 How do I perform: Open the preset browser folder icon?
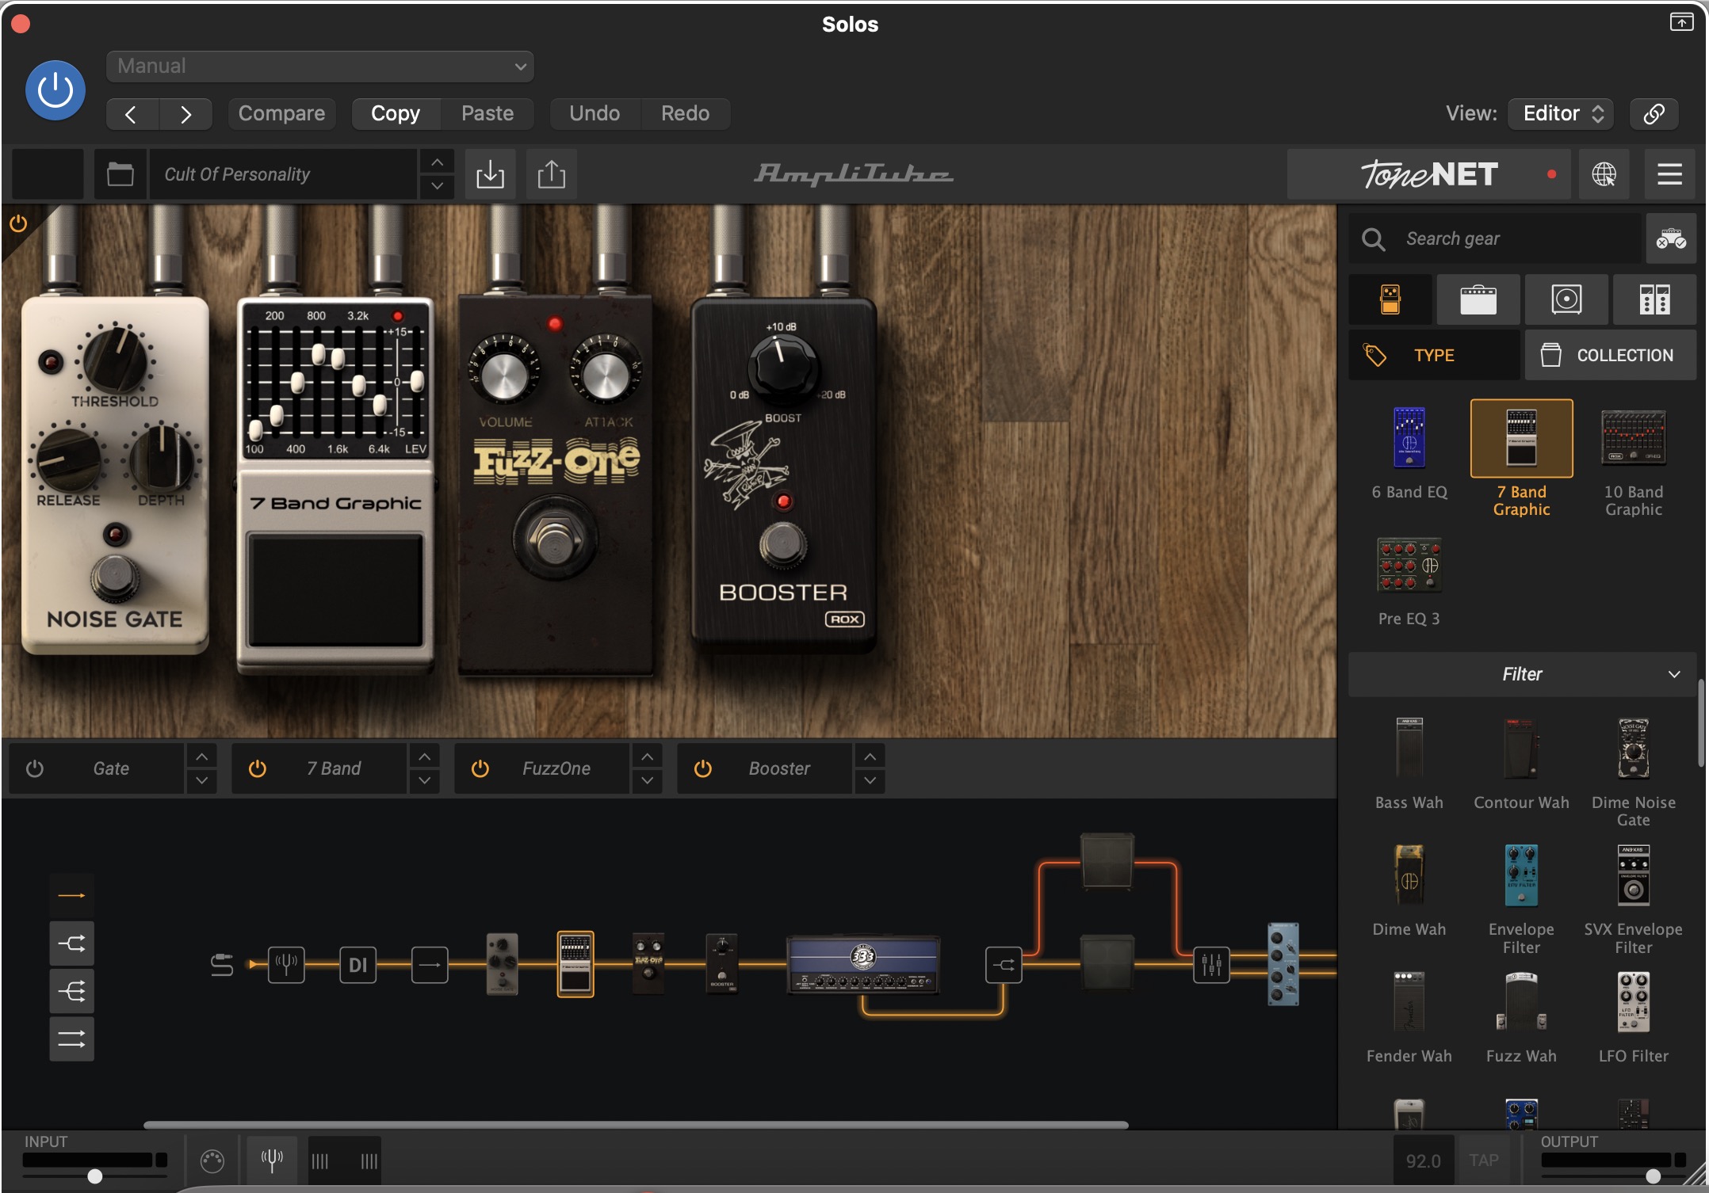pos(120,174)
